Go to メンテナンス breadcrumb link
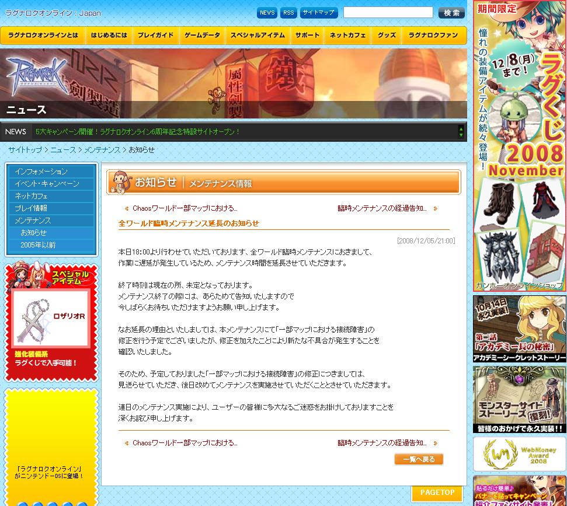 tap(102, 149)
